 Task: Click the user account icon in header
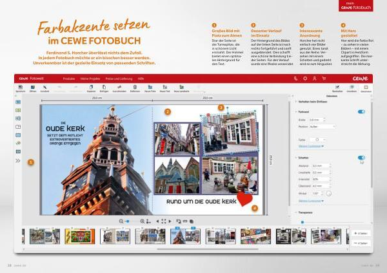tap(315, 79)
